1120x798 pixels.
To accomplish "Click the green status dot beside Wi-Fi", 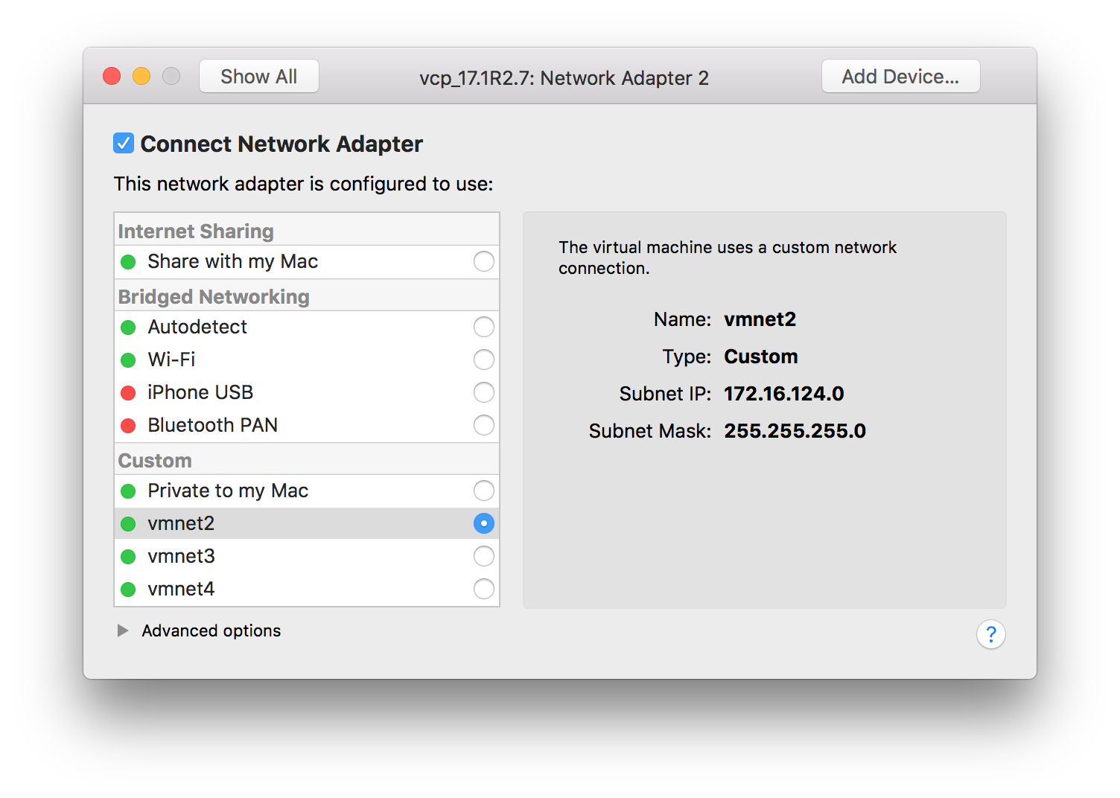I will coord(128,360).
